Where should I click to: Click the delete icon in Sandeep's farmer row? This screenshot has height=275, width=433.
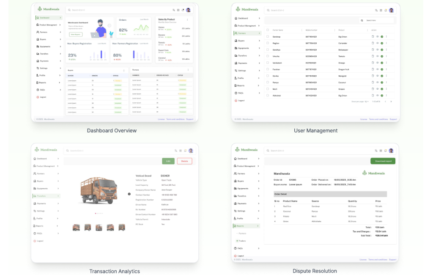coord(373,37)
